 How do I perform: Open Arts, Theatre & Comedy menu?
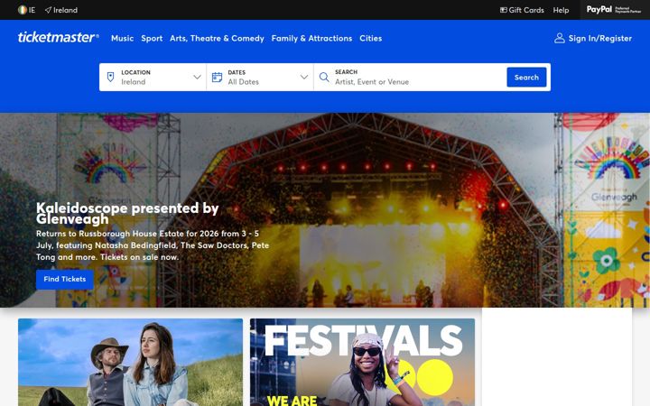[x=217, y=38]
